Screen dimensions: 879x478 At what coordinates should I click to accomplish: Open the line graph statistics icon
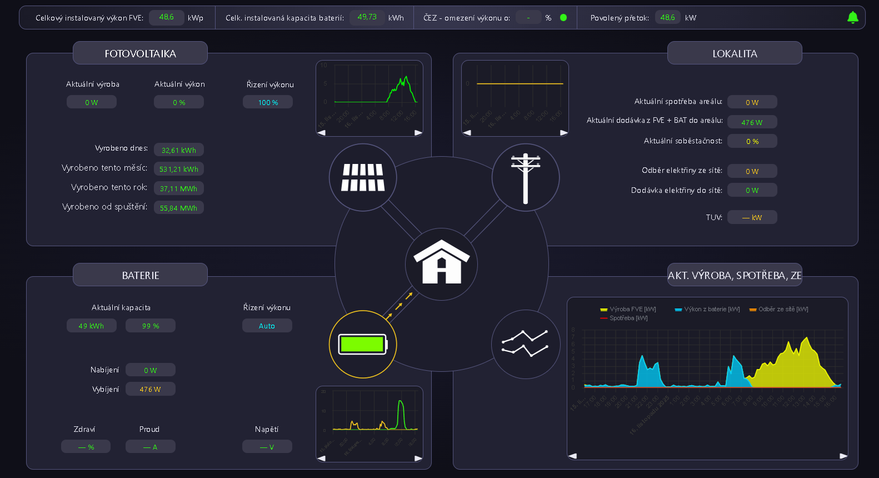pyautogui.click(x=526, y=344)
